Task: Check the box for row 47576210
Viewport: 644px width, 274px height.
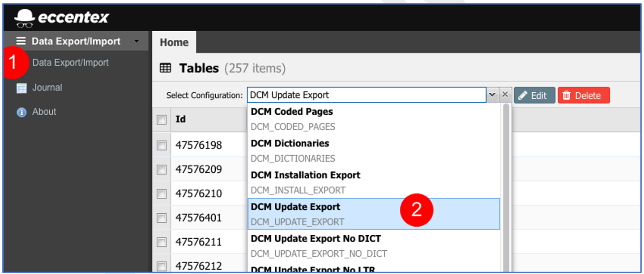Action: tap(162, 194)
